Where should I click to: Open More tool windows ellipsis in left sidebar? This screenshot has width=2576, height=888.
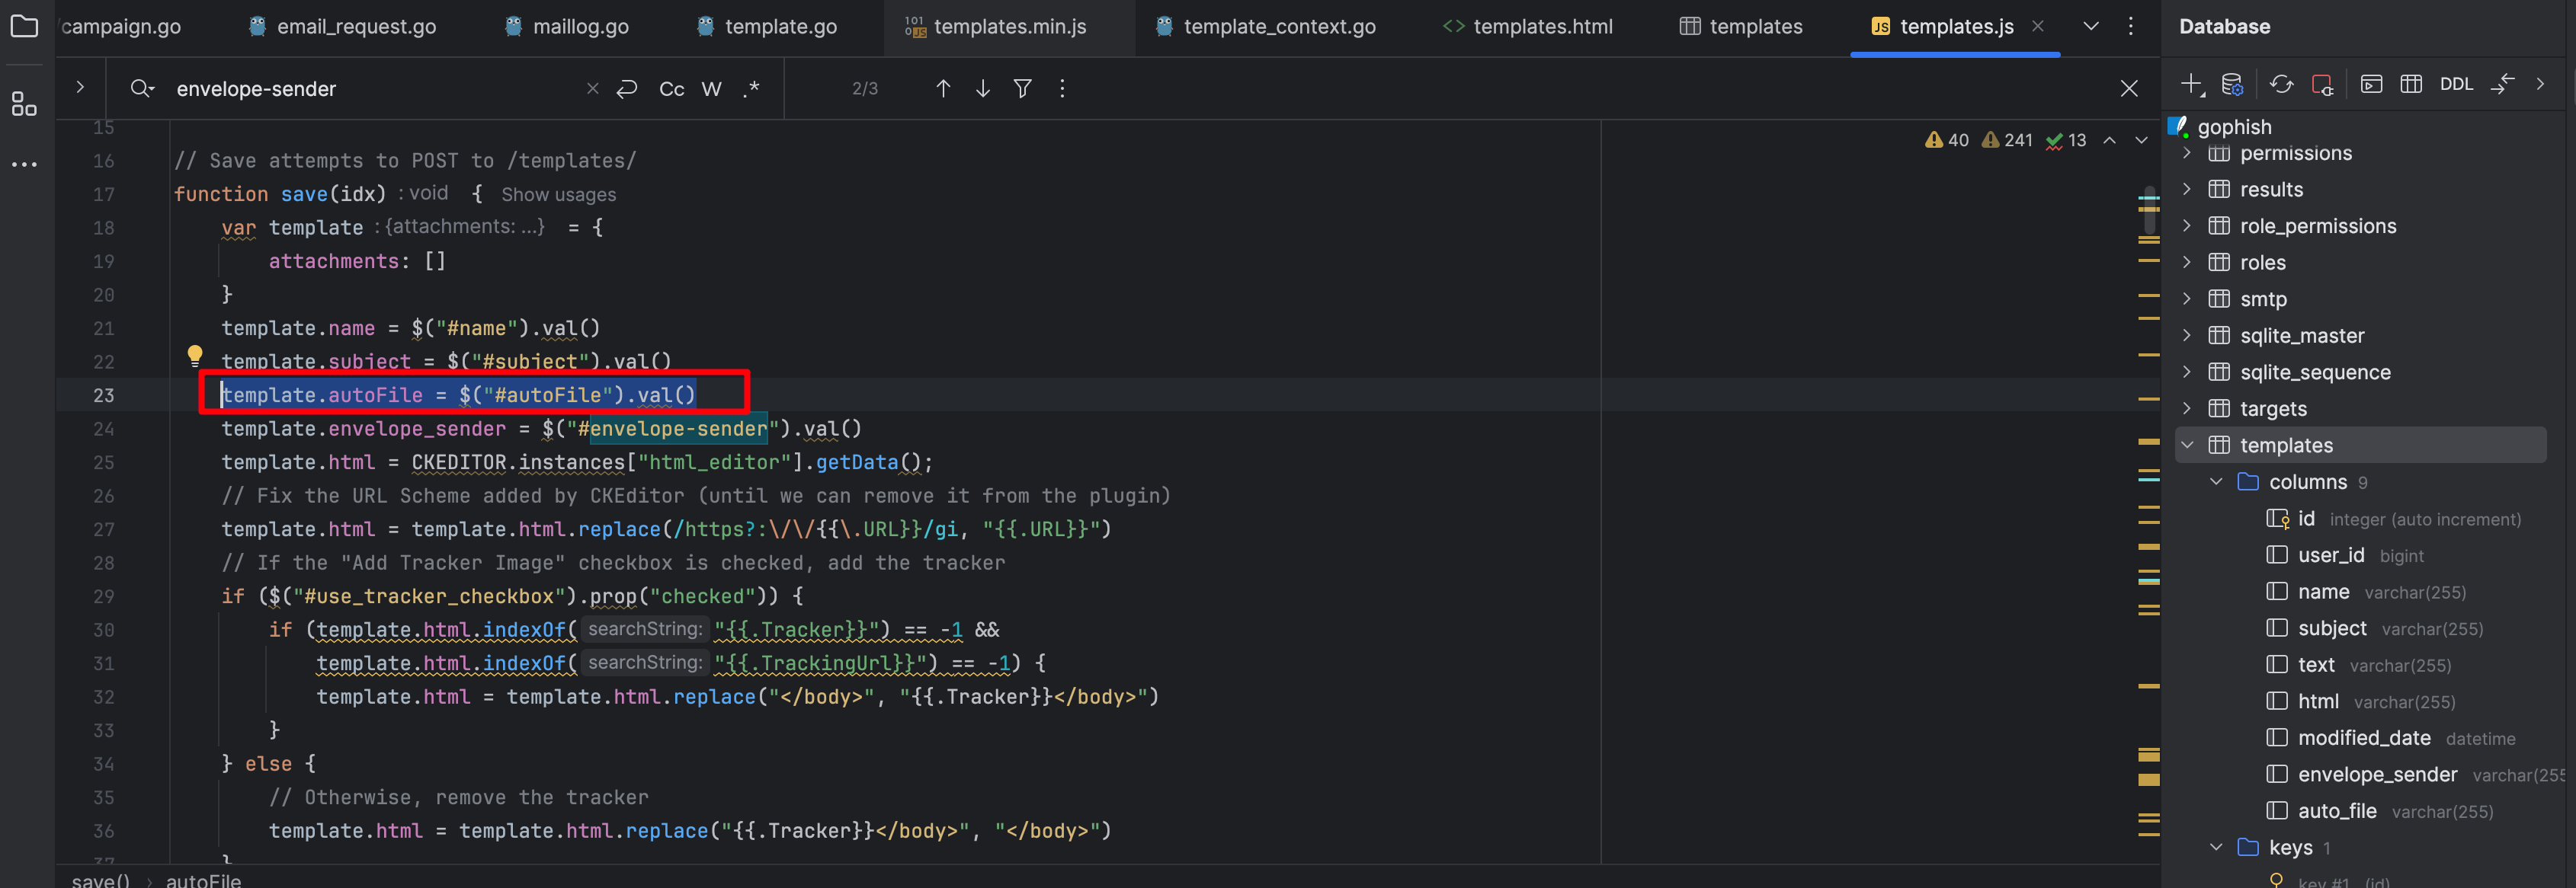click(x=24, y=164)
